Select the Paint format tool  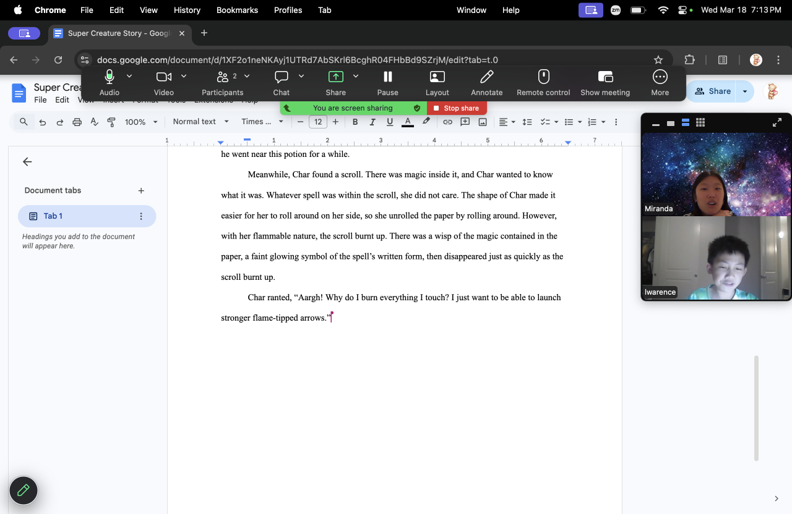(111, 122)
